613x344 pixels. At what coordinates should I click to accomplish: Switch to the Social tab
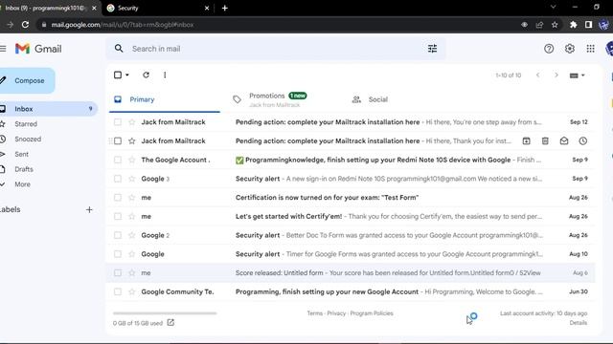tap(378, 99)
